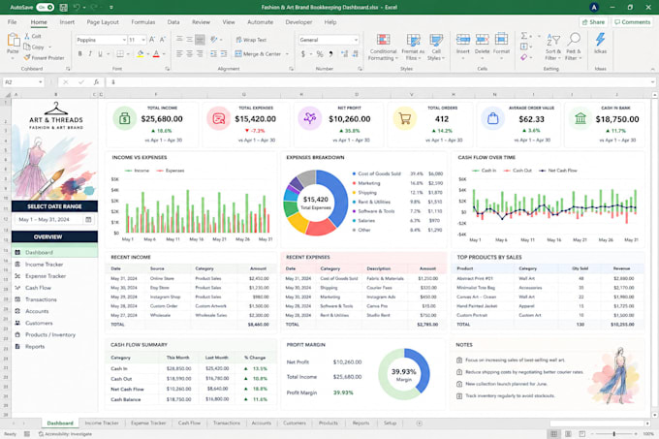Click the Orientation angled text icon
The height and width of the screenshot is (439, 659).
click(x=214, y=40)
